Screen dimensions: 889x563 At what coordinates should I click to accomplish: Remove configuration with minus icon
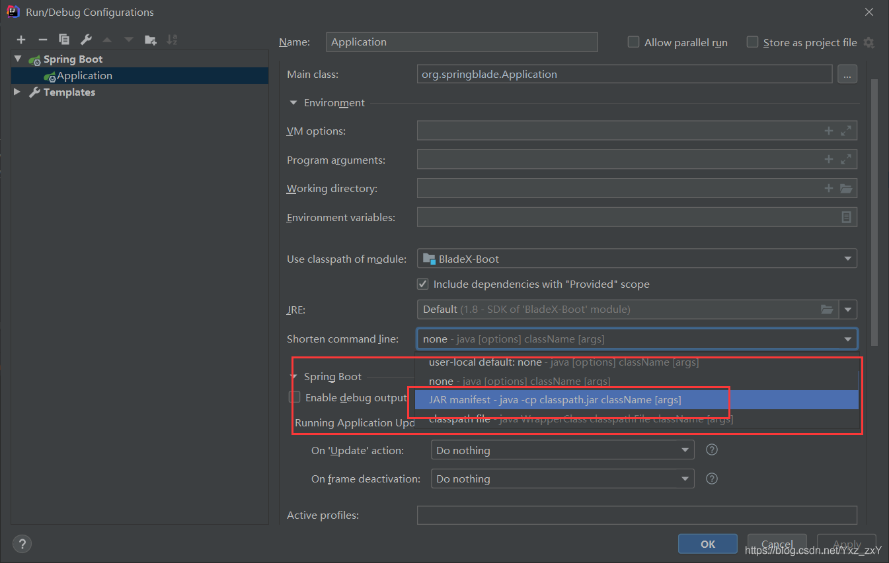[42, 40]
